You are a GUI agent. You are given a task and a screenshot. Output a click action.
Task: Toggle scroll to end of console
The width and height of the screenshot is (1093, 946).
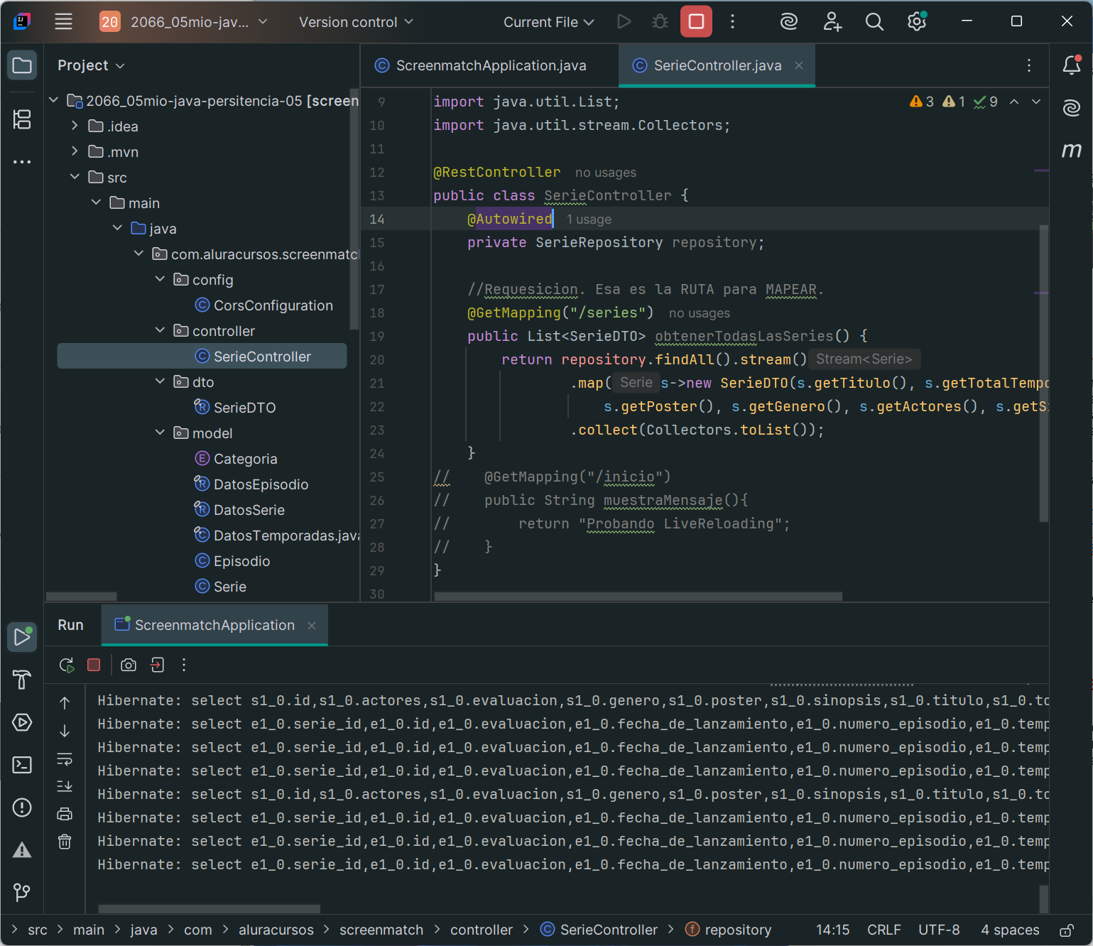click(x=65, y=786)
